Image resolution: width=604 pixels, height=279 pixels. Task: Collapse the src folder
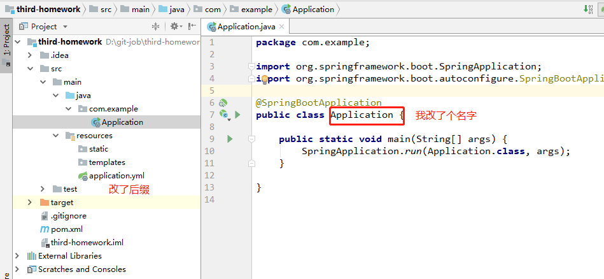30,69
